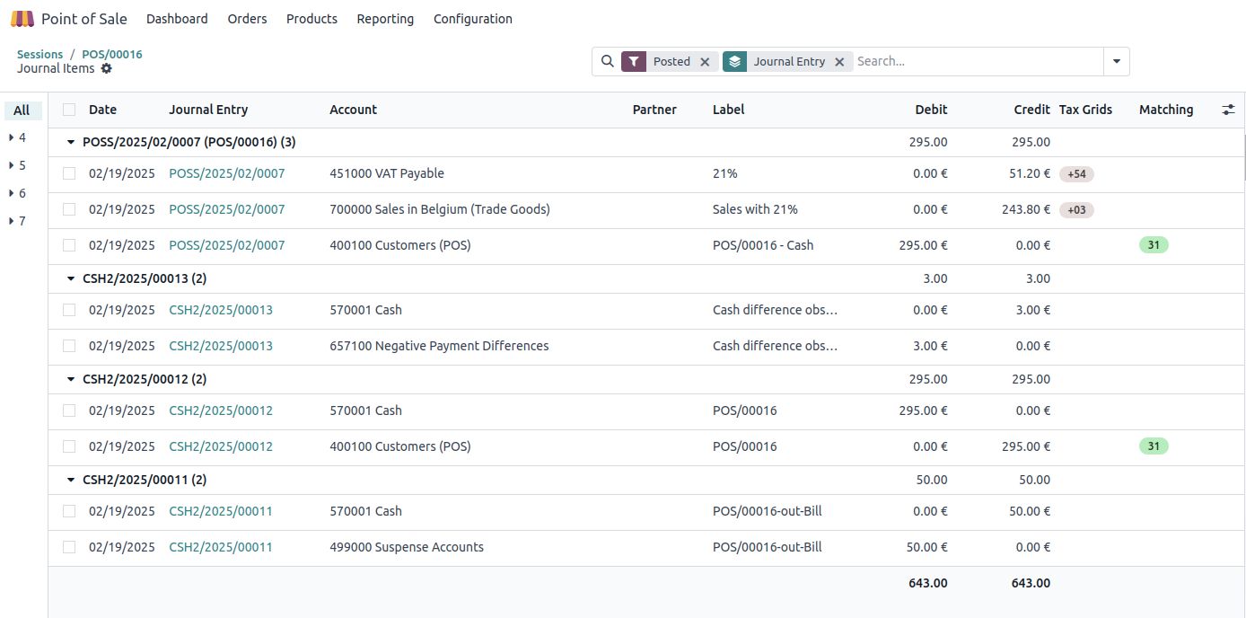Image resolution: width=1246 pixels, height=618 pixels.
Task: Tick checkbox for 700000 Sales in Belgium row
Action: pos(69,209)
